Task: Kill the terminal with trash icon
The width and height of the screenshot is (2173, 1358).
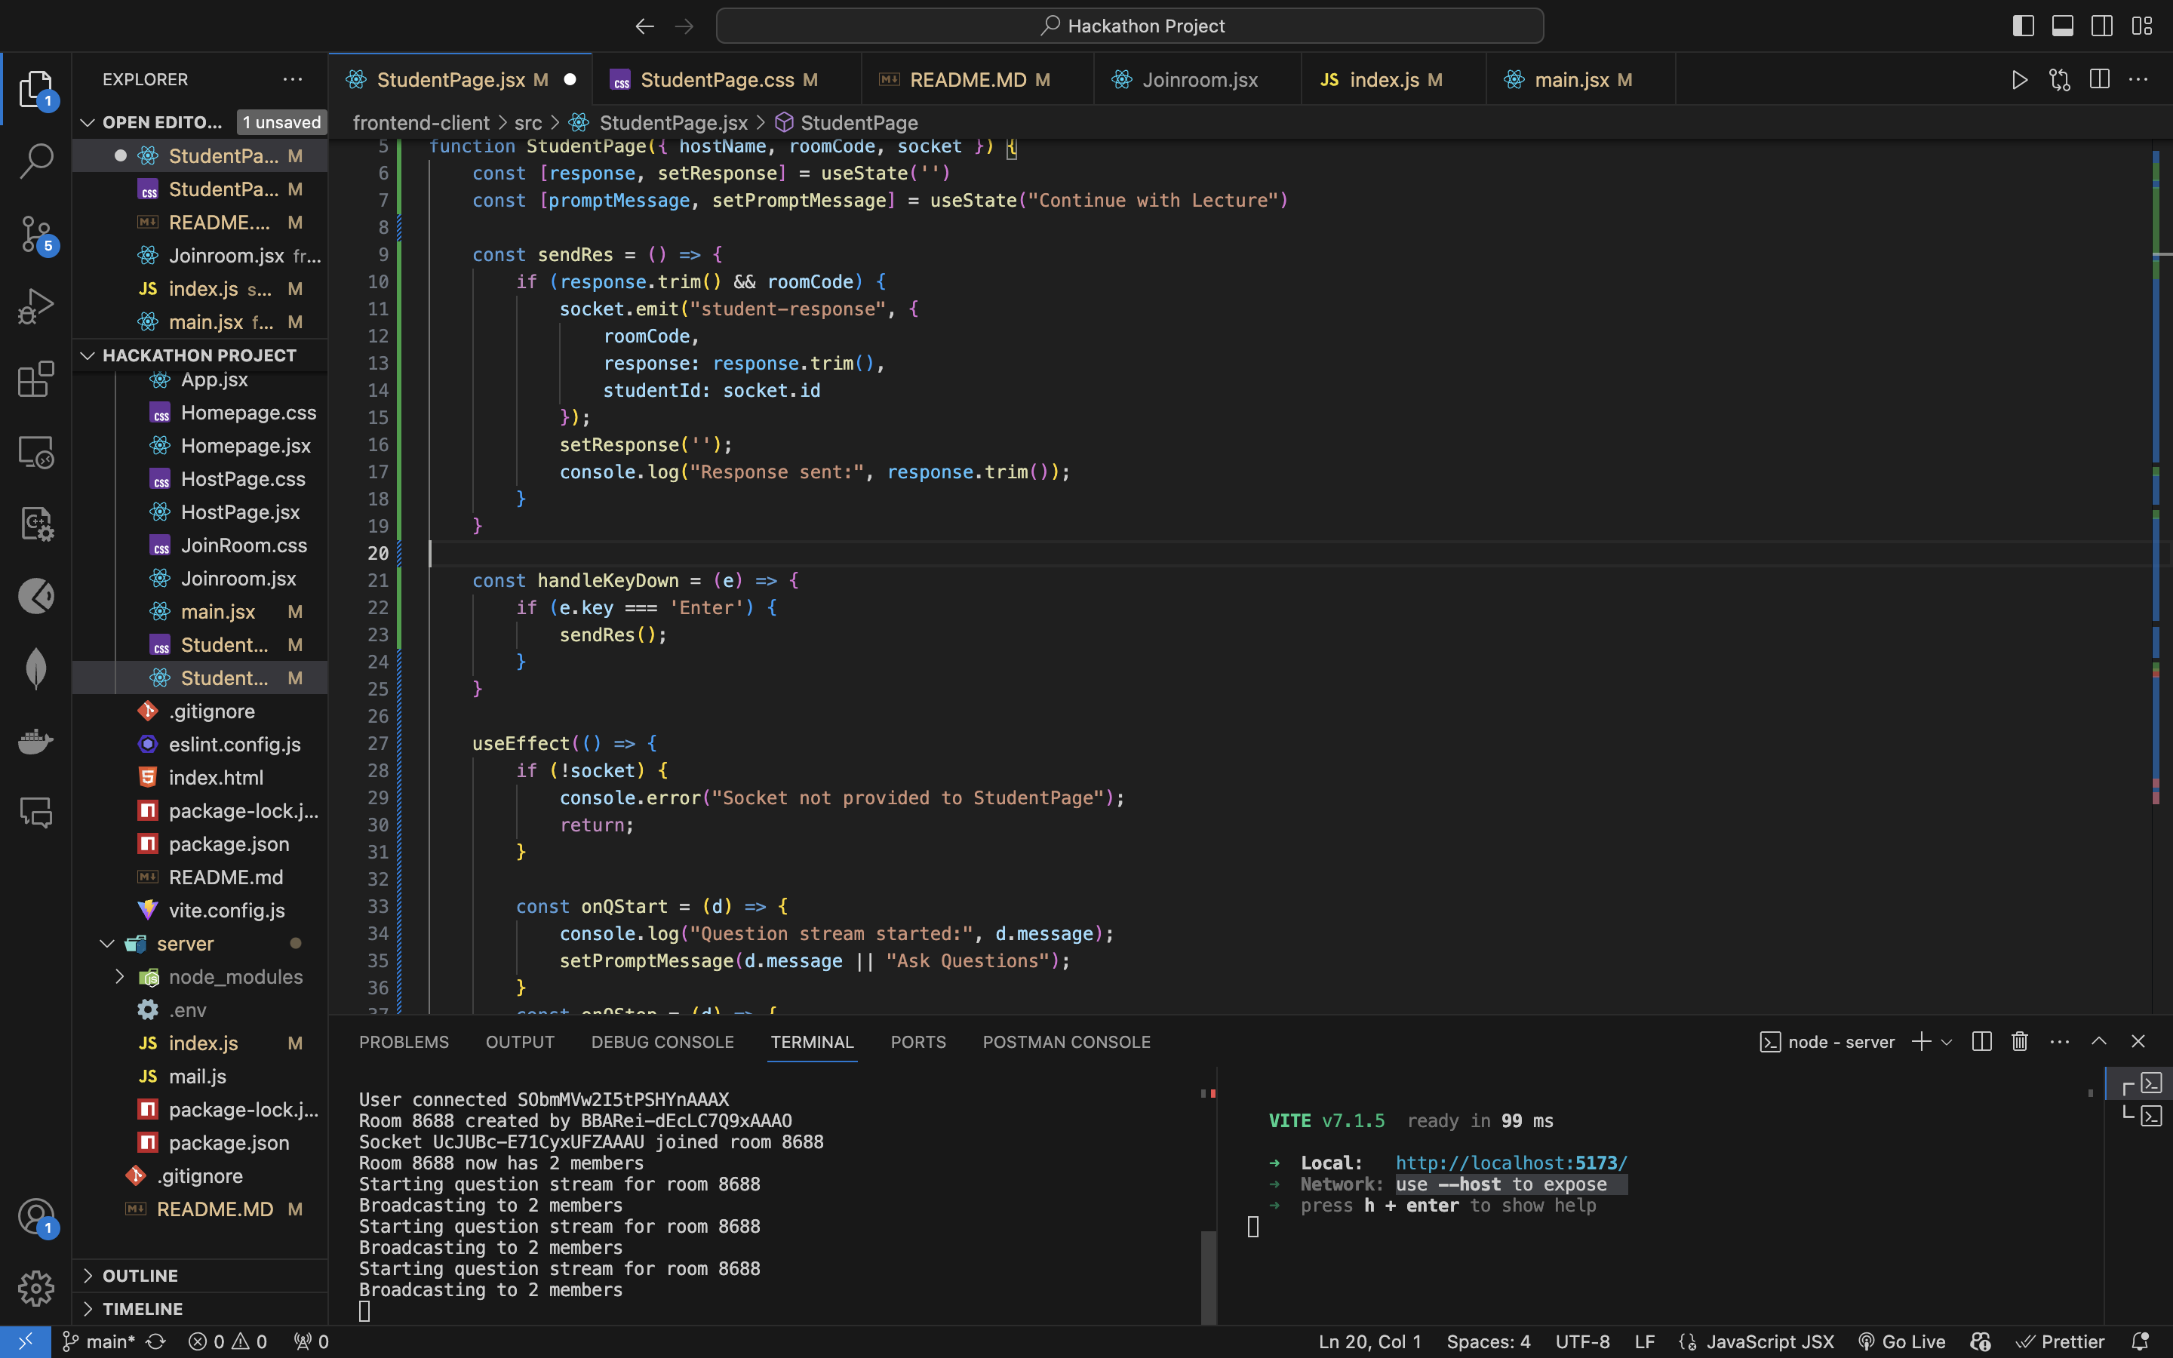Action: click(x=2019, y=1042)
